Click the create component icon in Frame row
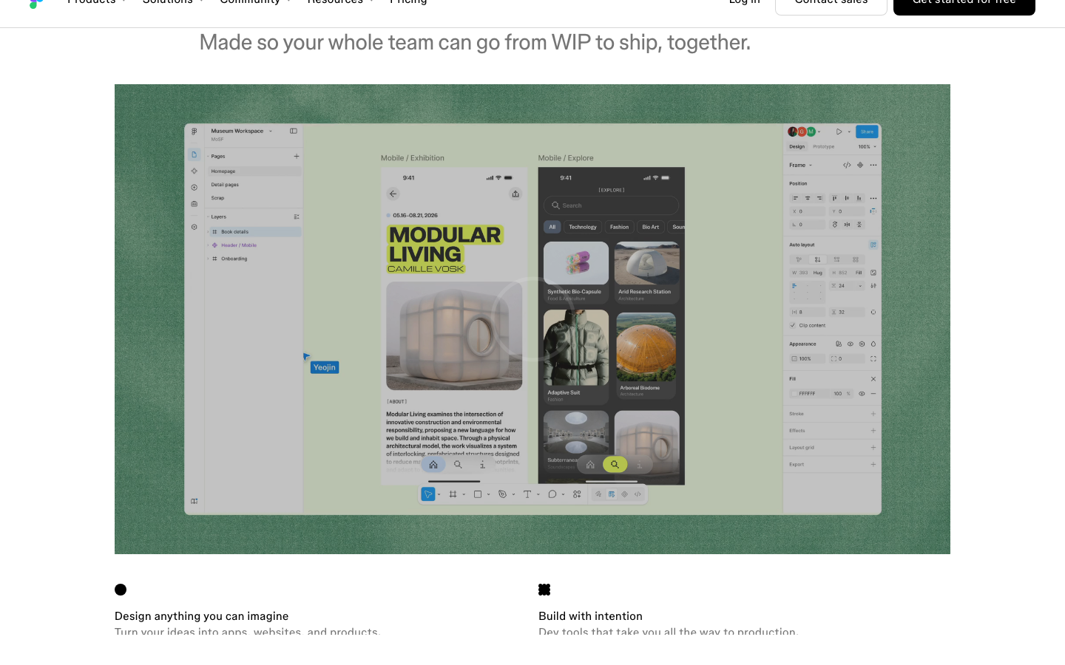 click(860, 165)
